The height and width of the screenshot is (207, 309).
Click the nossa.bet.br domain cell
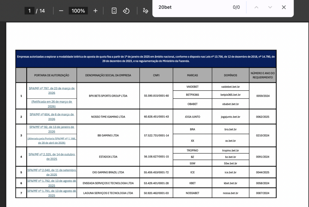coord(230,193)
